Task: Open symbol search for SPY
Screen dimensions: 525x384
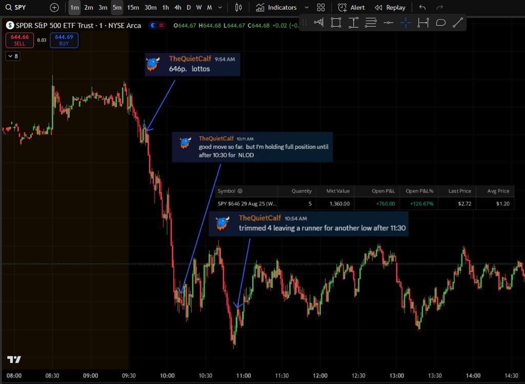Action: (x=16, y=7)
